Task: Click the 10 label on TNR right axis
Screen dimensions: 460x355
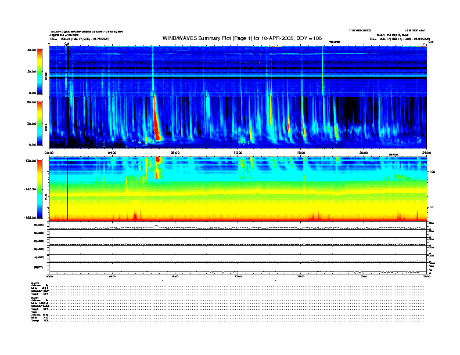Action: coord(431,208)
